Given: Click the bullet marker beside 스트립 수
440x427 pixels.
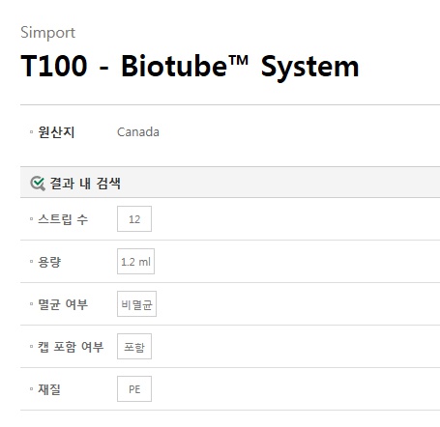Looking at the screenshot, I should coord(31,219).
